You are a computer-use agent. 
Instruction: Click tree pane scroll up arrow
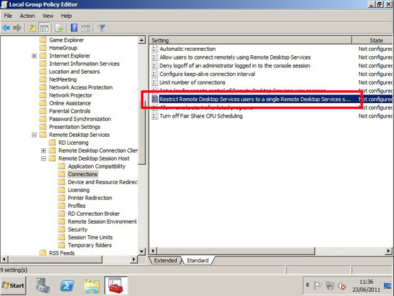tap(142, 40)
